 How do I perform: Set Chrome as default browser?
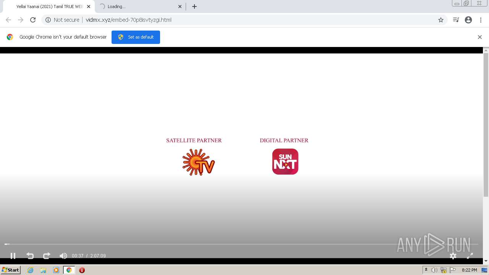coord(136,37)
